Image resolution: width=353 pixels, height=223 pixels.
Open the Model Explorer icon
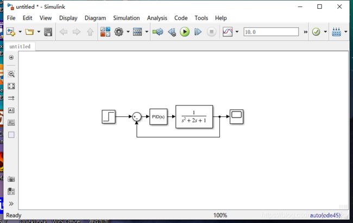pos(137,32)
